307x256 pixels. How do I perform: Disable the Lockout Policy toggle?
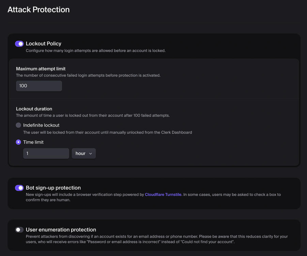tap(19, 44)
